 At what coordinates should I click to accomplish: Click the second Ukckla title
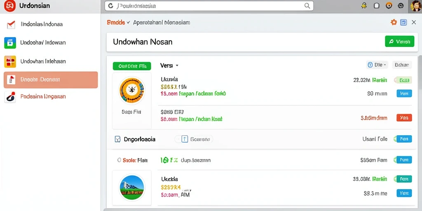(169, 179)
